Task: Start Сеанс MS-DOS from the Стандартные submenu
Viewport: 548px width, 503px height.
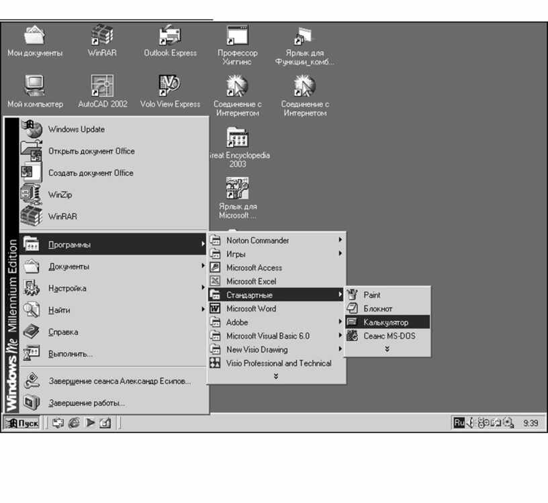Action: (387, 336)
